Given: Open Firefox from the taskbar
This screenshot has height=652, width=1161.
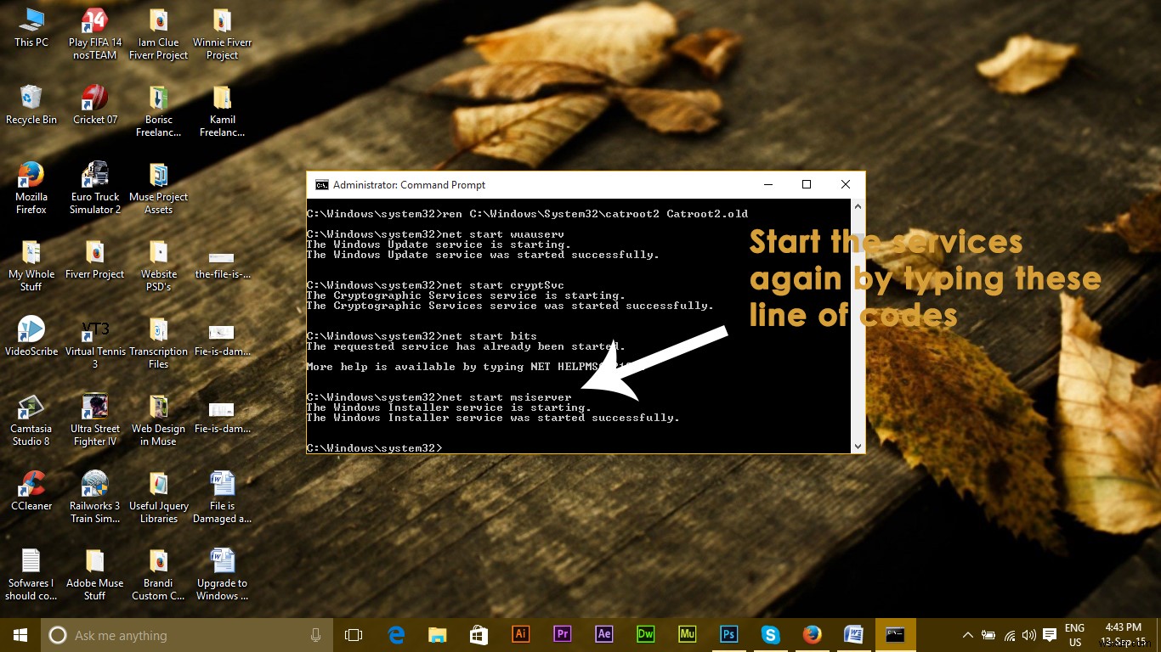Looking at the screenshot, I should point(813,634).
